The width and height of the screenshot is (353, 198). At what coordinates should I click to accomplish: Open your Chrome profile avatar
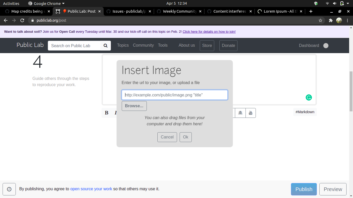339,20
